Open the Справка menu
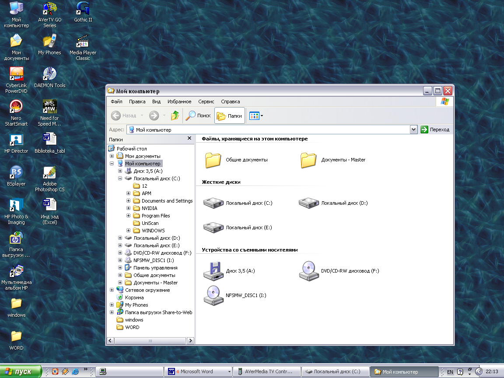This screenshot has height=378, width=504. pos(231,101)
